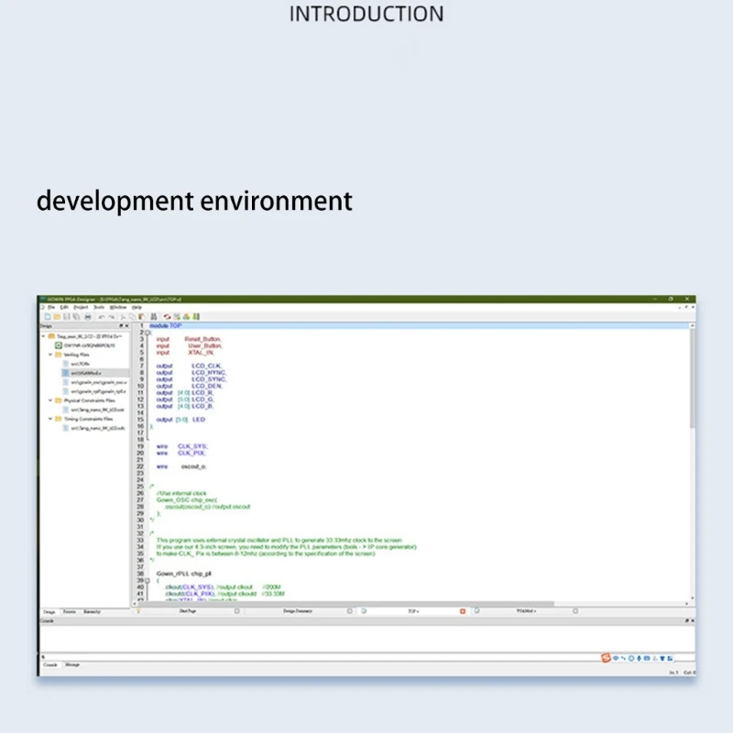Switch to the Process tab
The image size is (733, 733).
(x=70, y=611)
